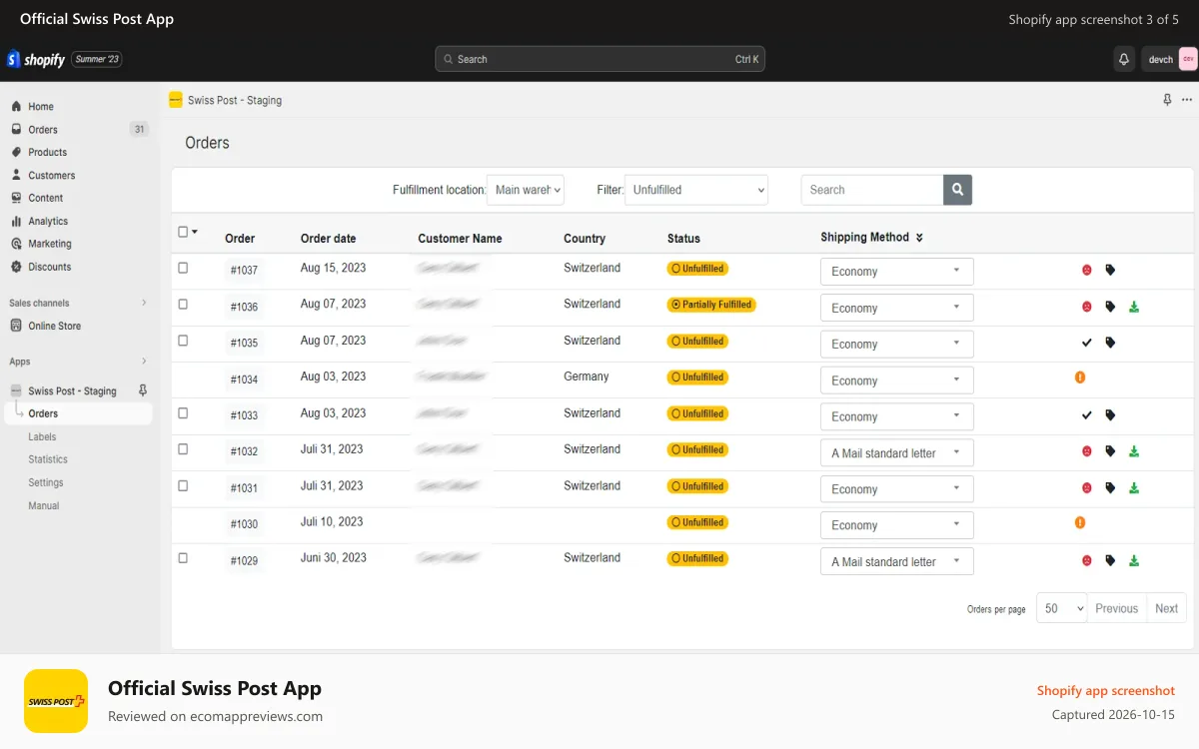Open Settings under Swiss Post - Staging
1199x749 pixels.
click(x=46, y=483)
